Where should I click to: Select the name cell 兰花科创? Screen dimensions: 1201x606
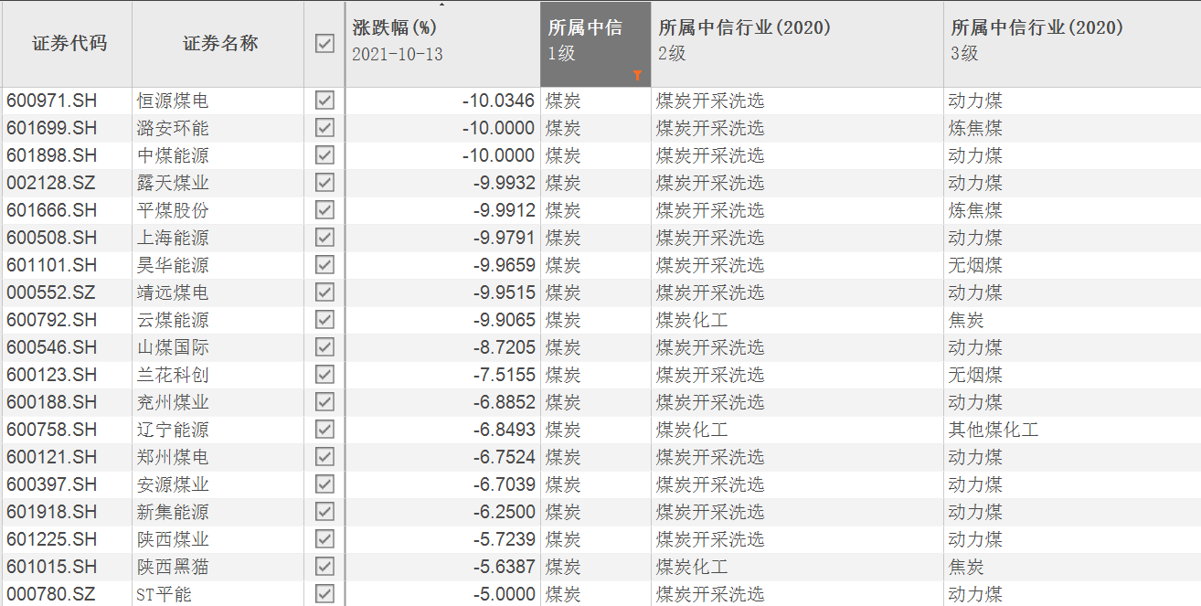pyautogui.click(x=173, y=375)
